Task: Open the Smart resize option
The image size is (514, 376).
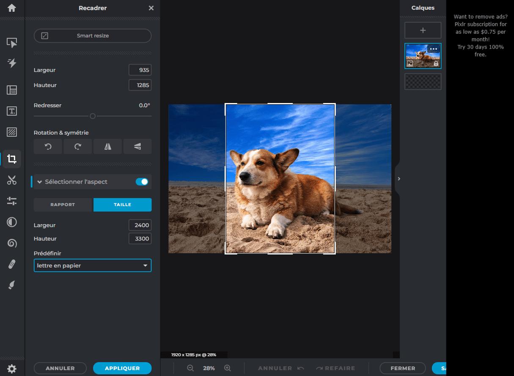Action: (92, 36)
